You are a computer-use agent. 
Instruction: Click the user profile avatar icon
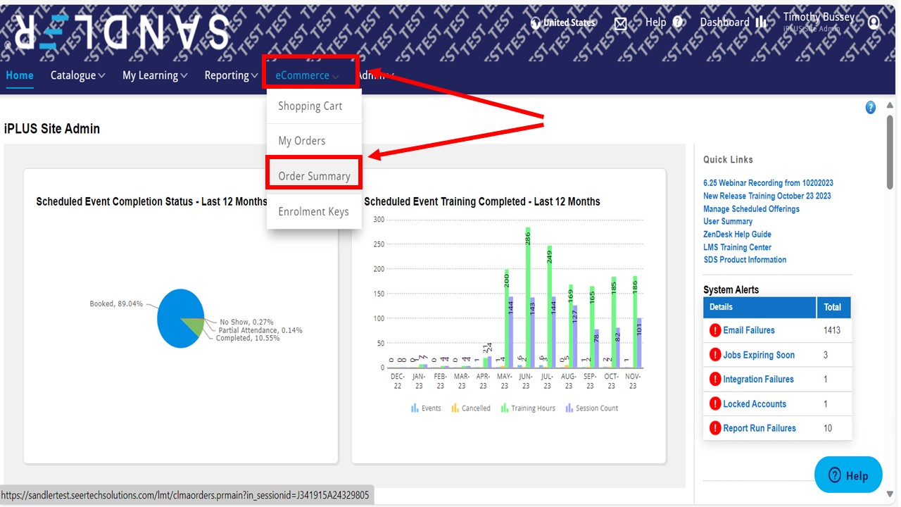click(x=874, y=23)
